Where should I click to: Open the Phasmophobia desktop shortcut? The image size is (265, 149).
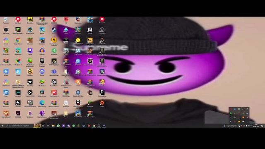(102, 93)
